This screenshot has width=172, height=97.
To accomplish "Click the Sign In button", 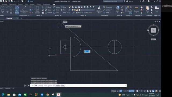I will 130,1.
